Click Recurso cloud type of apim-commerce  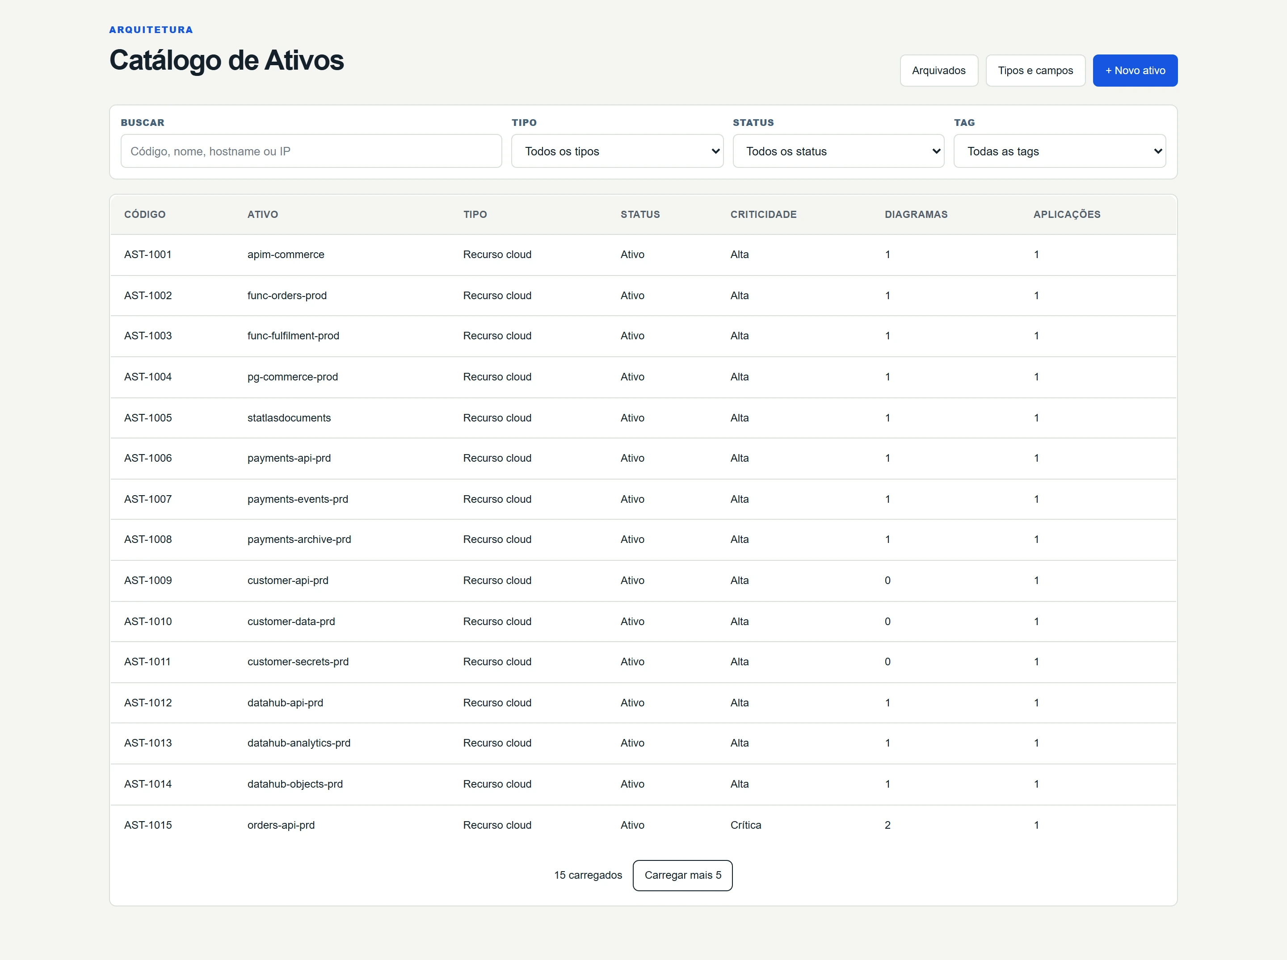(497, 255)
